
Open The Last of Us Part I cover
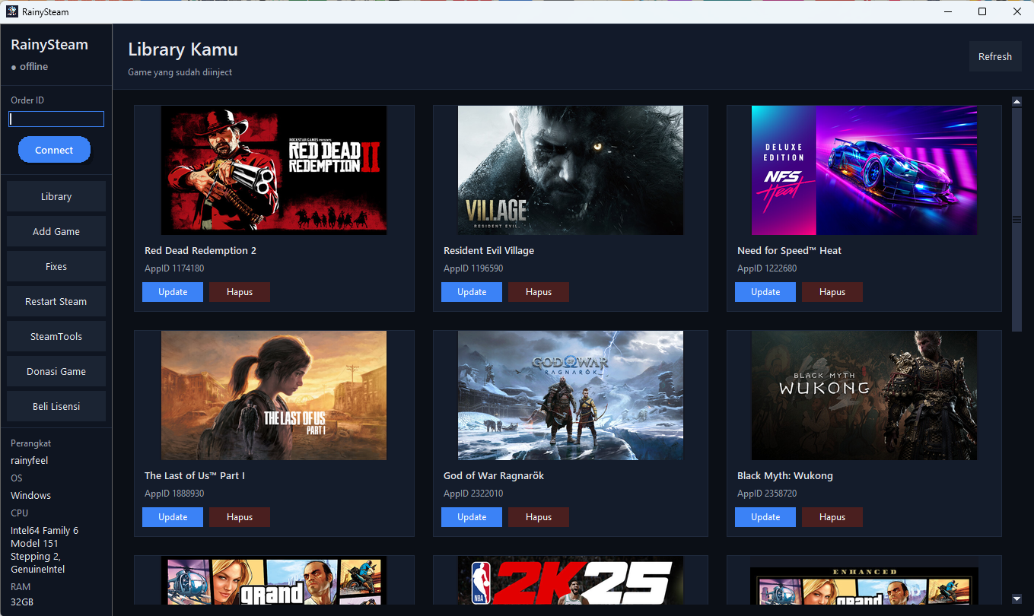point(274,395)
